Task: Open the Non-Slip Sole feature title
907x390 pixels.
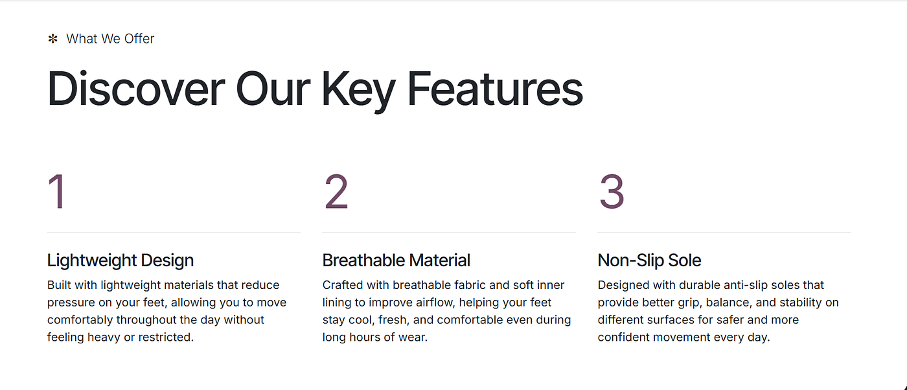Action: [x=649, y=260]
